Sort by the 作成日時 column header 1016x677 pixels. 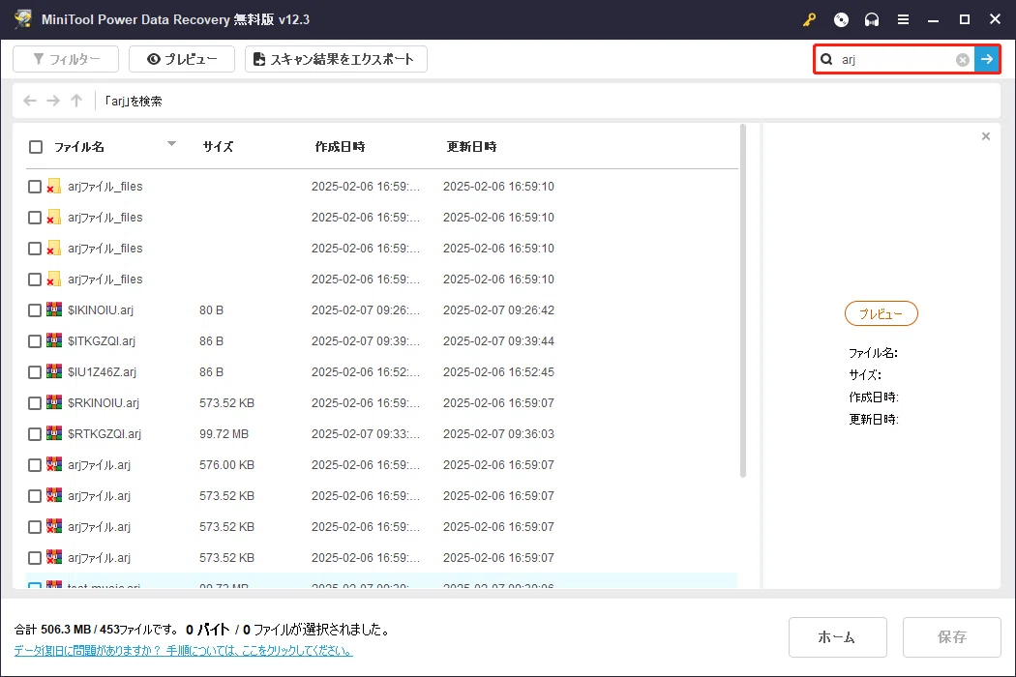tap(341, 147)
